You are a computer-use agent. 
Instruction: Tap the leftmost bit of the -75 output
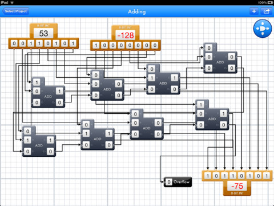tap(208, 176)
